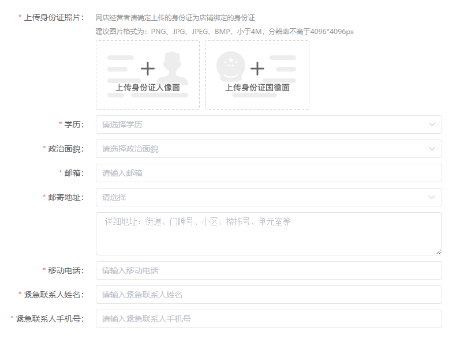Image resolution: width=475 pixels, height=339 pixels.
Task: Click the plus icon in ID portrait upload box
Action: [x=148, y=69]
